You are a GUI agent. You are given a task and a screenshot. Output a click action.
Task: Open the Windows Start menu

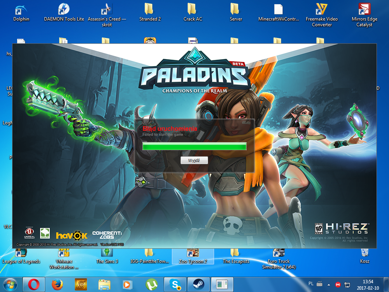click(11, 285)
